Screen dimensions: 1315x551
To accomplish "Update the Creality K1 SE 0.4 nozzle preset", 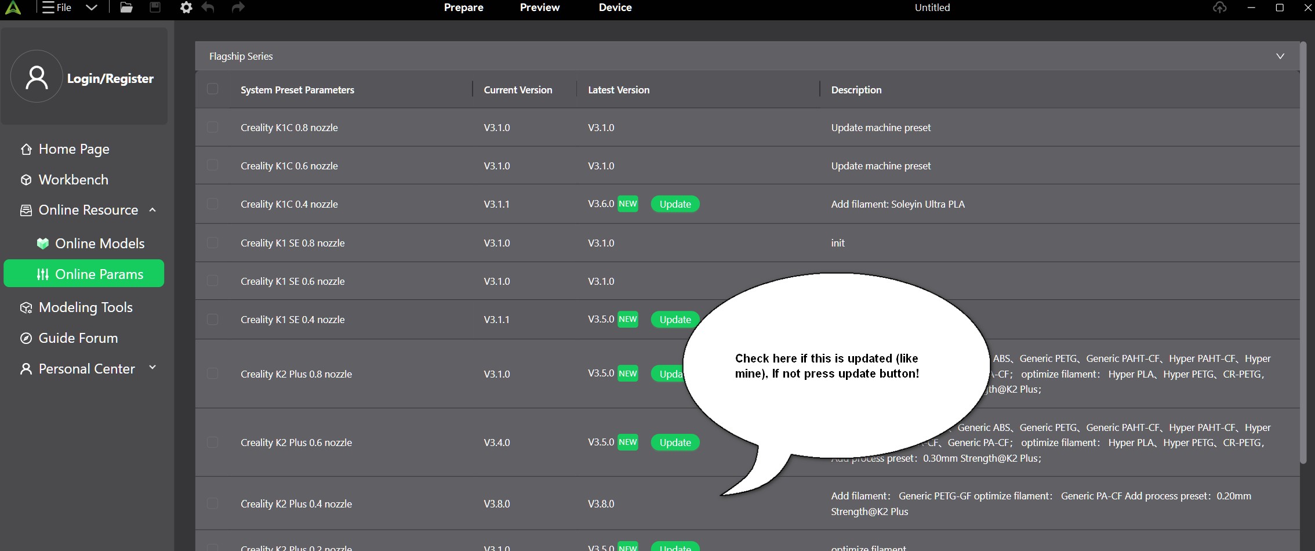I will tap(675, 320).
